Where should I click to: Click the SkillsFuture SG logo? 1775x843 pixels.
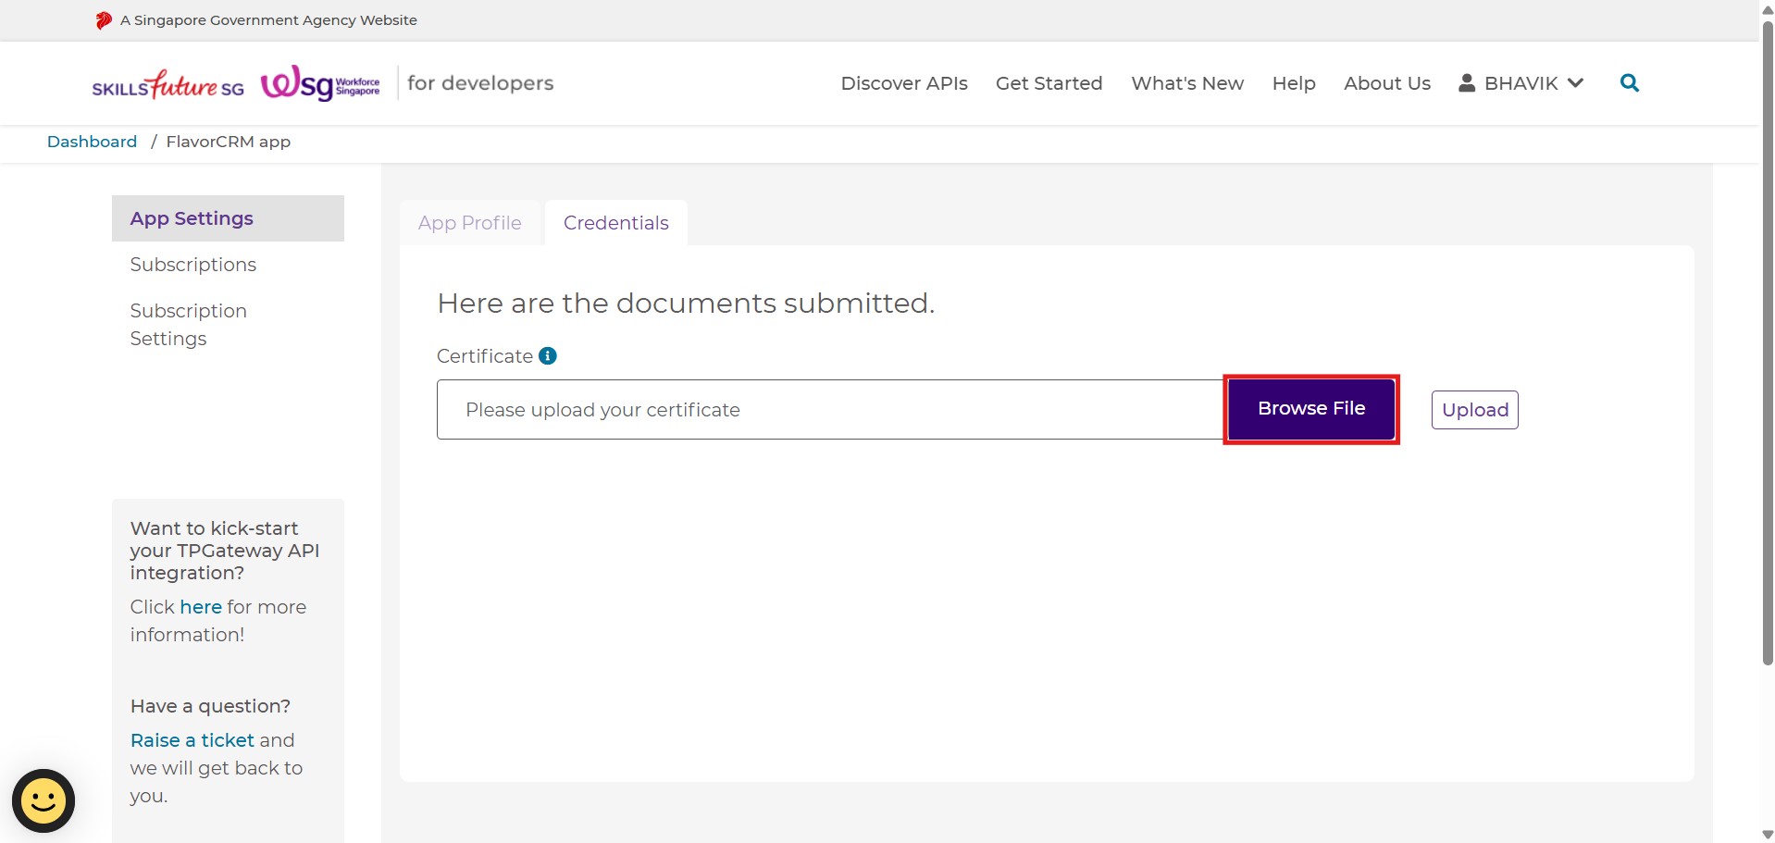(x=168, y=85)
